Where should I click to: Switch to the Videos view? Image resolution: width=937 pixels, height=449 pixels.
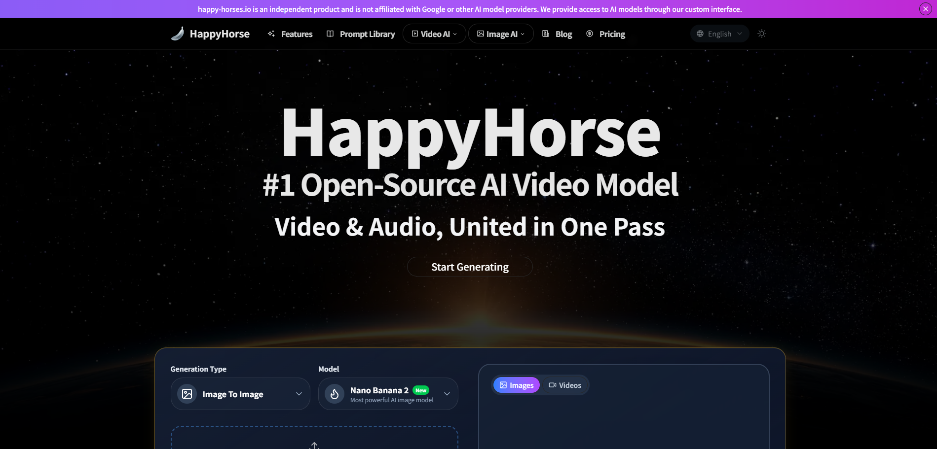[565, 385]
